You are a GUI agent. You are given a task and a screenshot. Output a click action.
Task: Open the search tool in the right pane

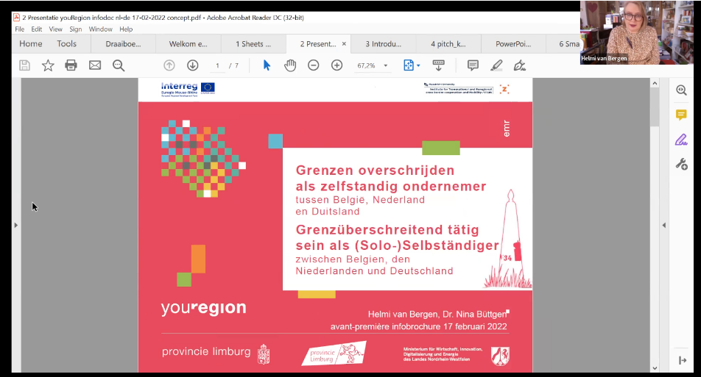pyautogui.click(x=681, y=90)
